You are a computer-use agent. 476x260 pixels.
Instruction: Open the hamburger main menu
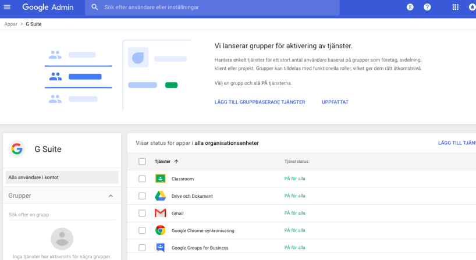point(7,7)
